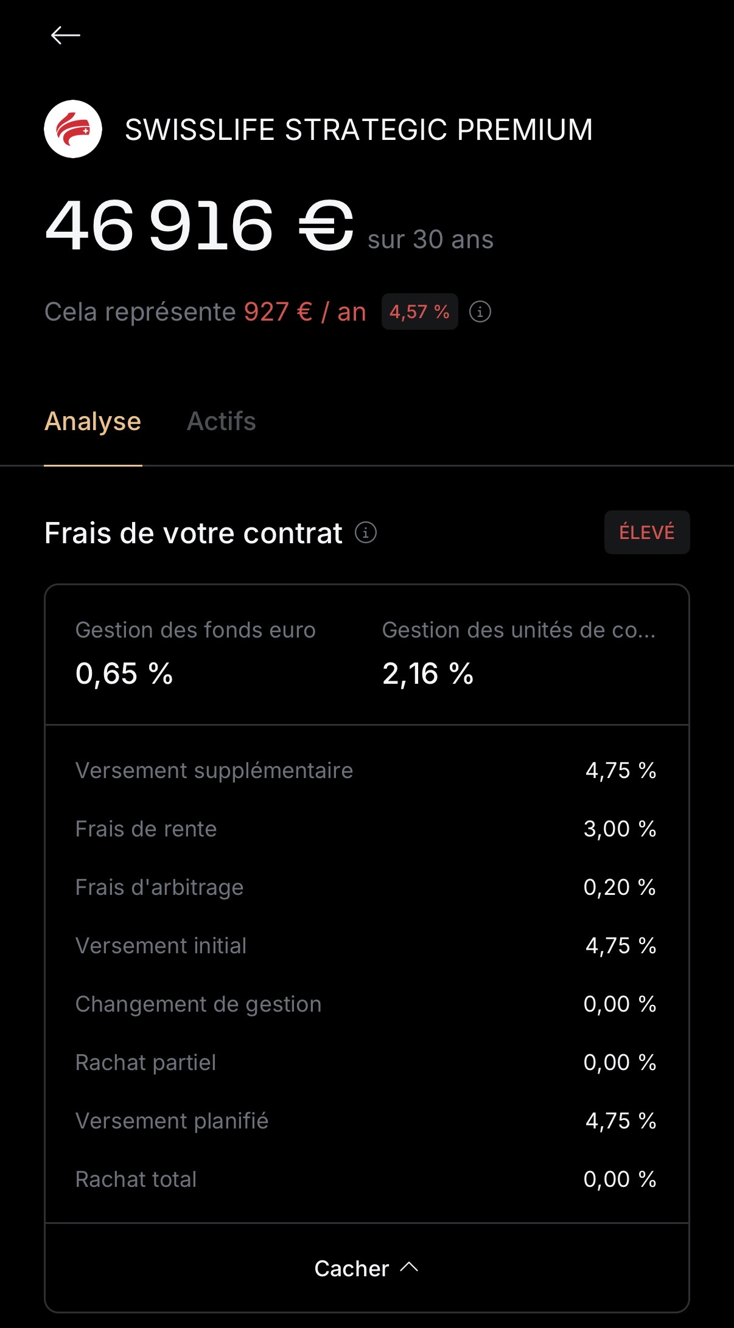Tap the ÉLEVÉ badge
734x1328 pixels.
click(x=646, y=532)
